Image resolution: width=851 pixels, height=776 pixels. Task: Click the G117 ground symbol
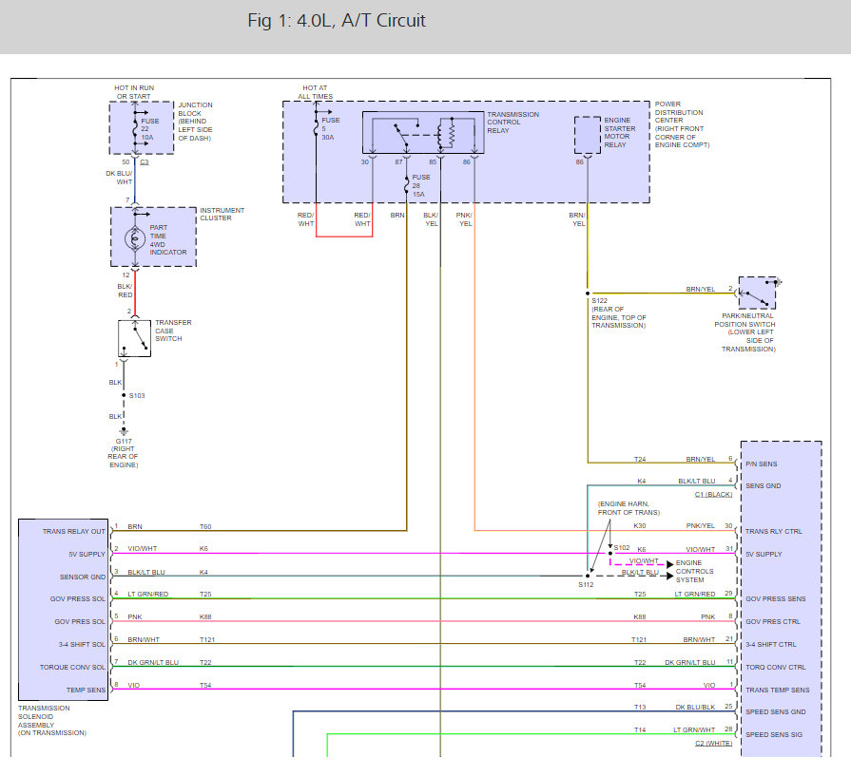[124, 432]
